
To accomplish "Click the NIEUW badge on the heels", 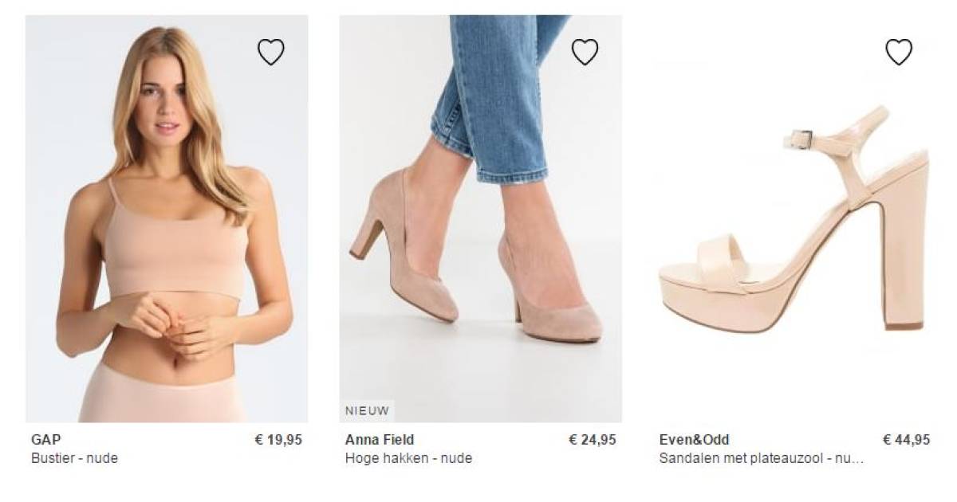I will point(367,411).
